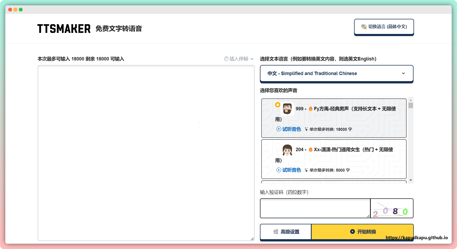This screenshot has height=249, width=457.
Task: Click the female avatar for voice 204
Action: (x=287, y=150)
